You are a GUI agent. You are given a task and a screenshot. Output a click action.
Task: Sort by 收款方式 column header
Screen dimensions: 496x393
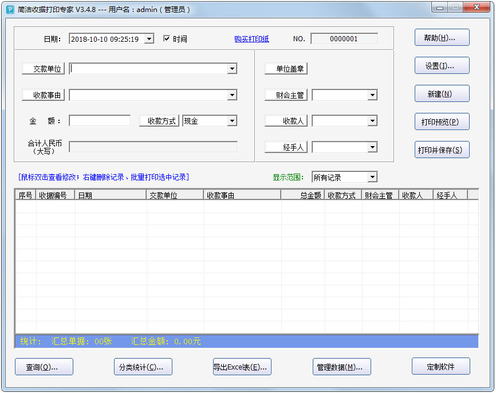tap(343, 195)
